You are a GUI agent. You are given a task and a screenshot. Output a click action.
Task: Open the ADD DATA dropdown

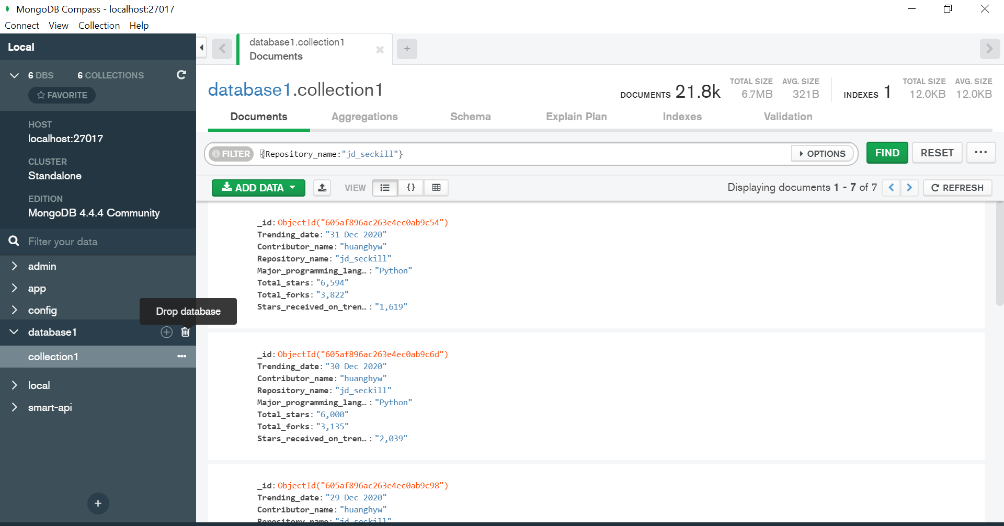coord(258,188)
